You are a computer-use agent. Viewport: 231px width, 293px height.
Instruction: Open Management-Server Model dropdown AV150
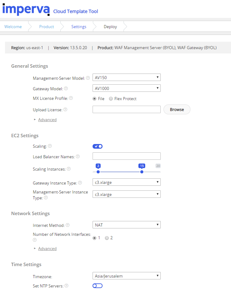(x=127, y=77)
